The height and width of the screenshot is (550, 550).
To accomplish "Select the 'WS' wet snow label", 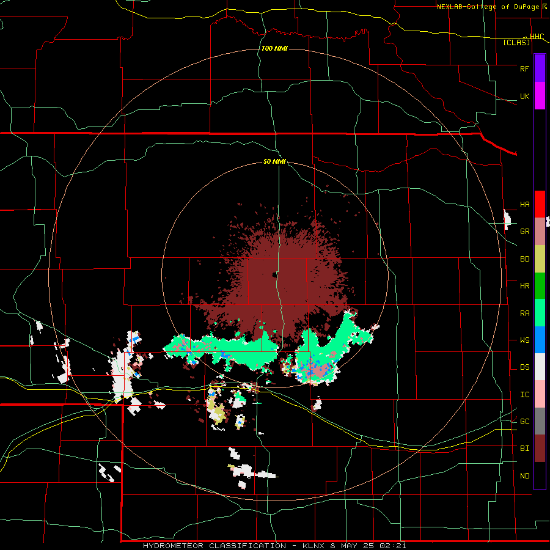I will (524, 340).
